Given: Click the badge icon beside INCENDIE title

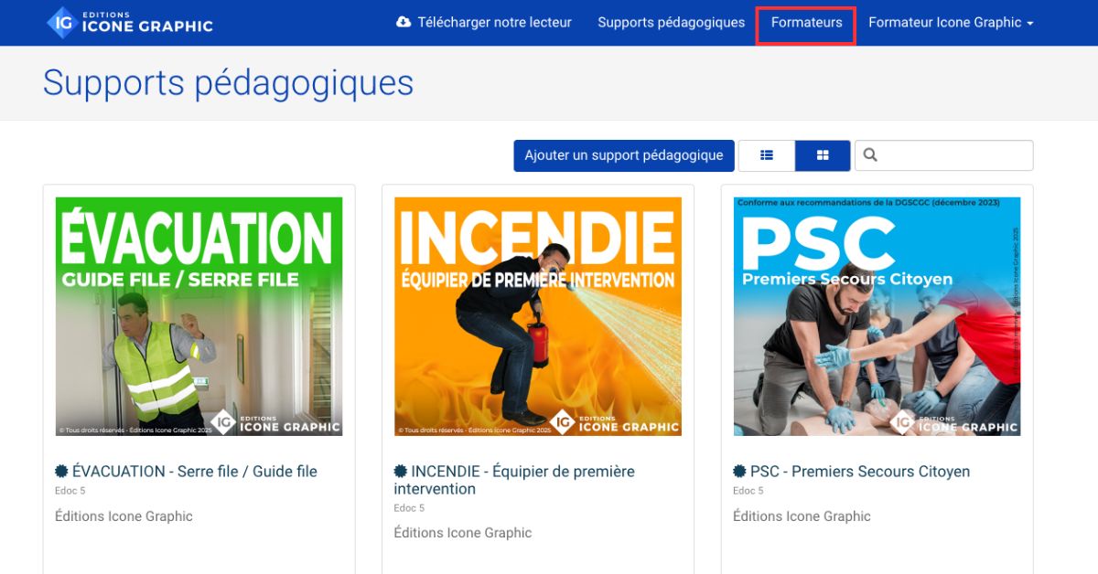Looking at the screenshot, I should [401, 472].
